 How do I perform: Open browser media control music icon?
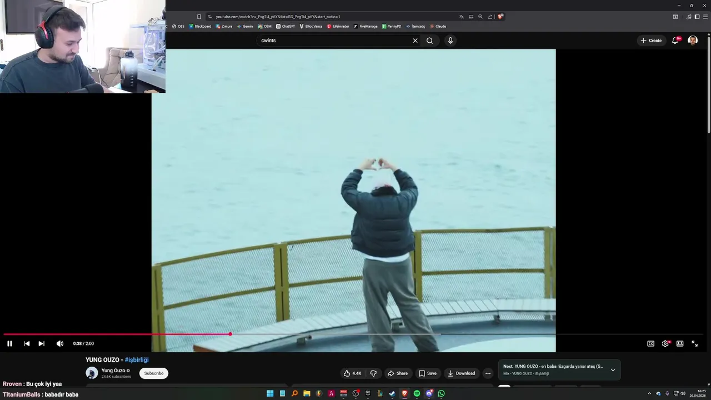(689, 17)
